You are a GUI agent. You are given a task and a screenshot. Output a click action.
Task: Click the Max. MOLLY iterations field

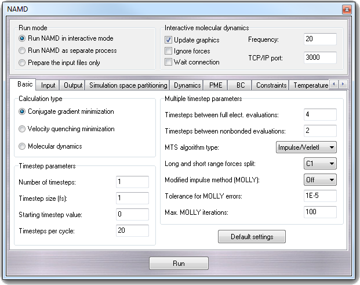pyautogui.click(x=320, y=212)
